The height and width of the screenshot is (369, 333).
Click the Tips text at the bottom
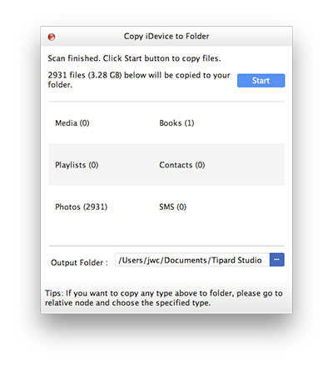[164, 298]
